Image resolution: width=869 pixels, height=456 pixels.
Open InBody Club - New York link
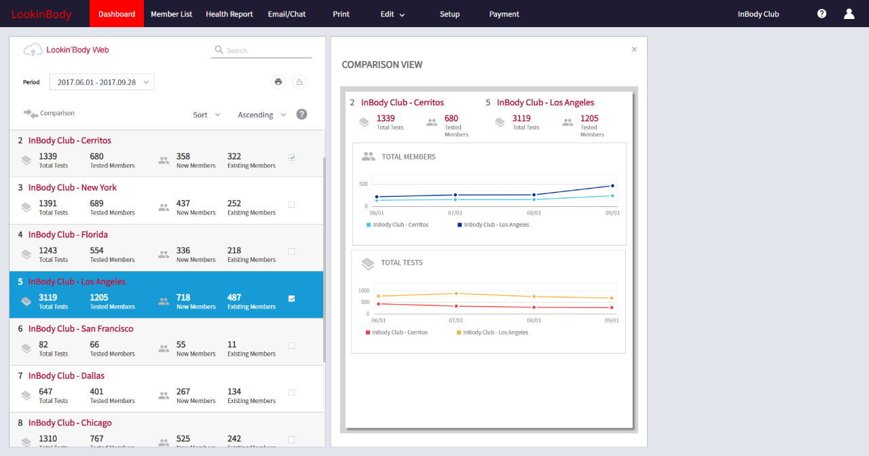pyautogui.click(x=73, y=187)
